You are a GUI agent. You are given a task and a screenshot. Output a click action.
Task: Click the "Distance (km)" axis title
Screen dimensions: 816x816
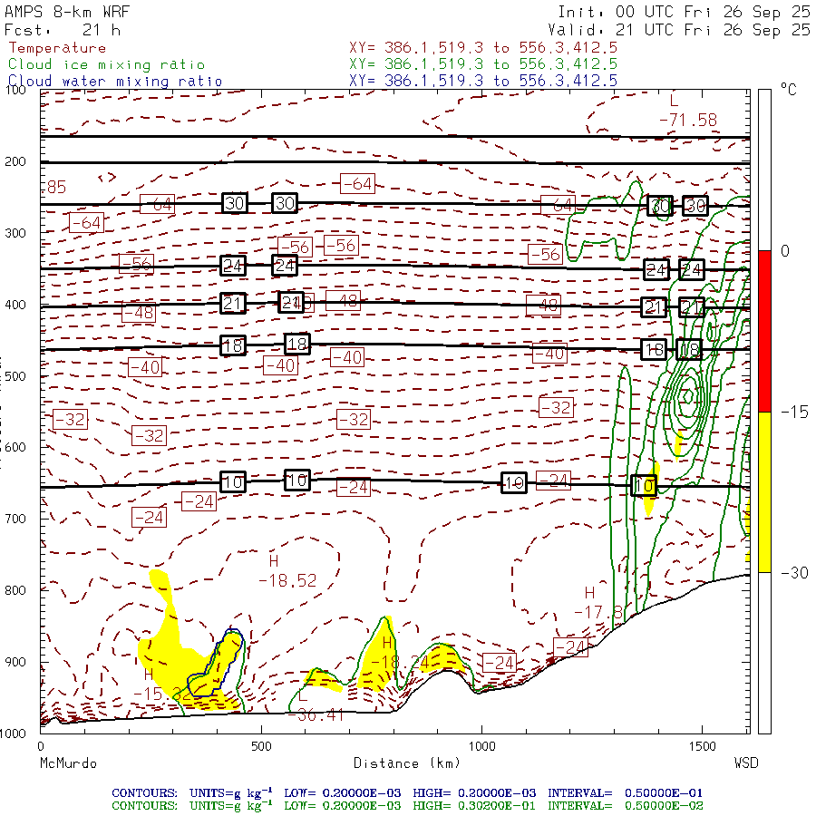pos(407,763)
